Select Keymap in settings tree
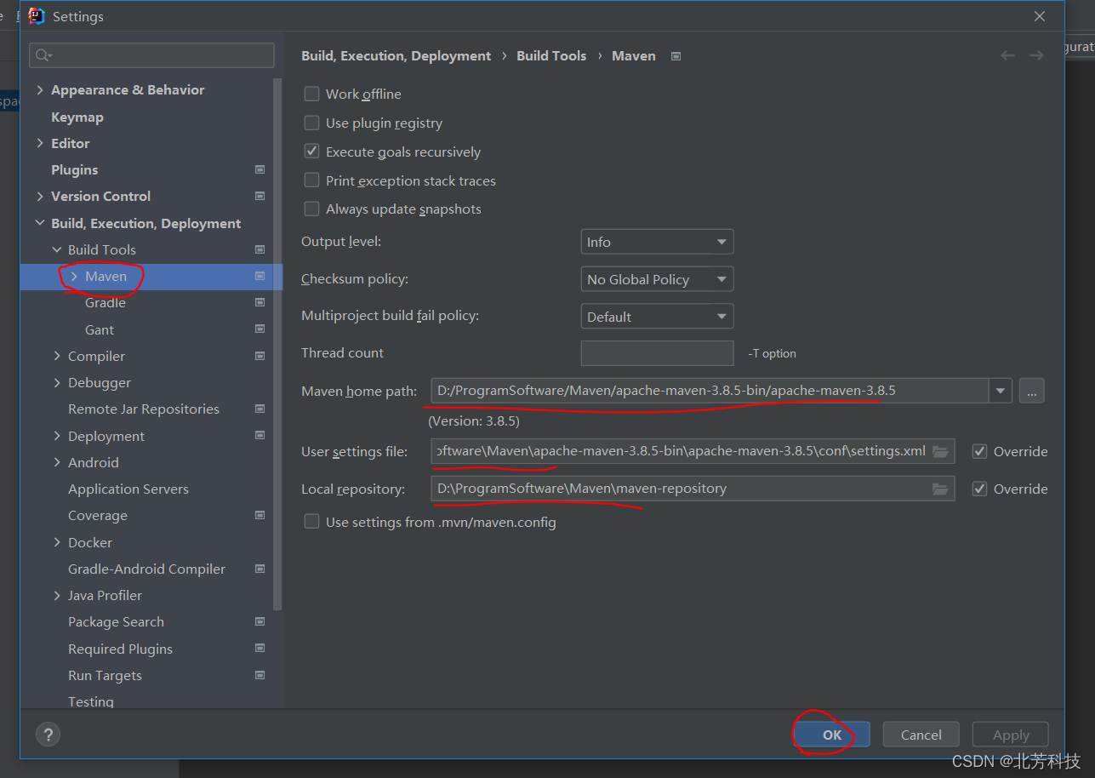The image size is (1095, 778). click(77, 117)
